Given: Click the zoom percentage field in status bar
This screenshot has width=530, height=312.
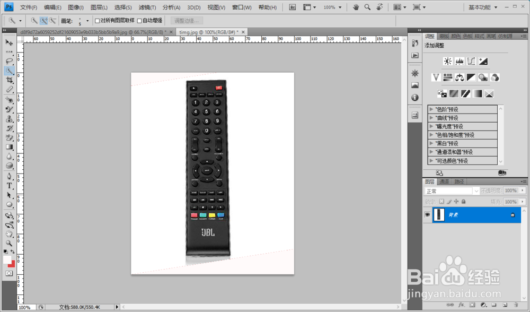Looking at the screenshot, I should click(x=26, y=307).
